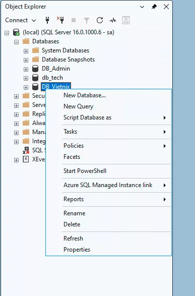
Task: Choose Delete from context menu
Action: (108, 224)
